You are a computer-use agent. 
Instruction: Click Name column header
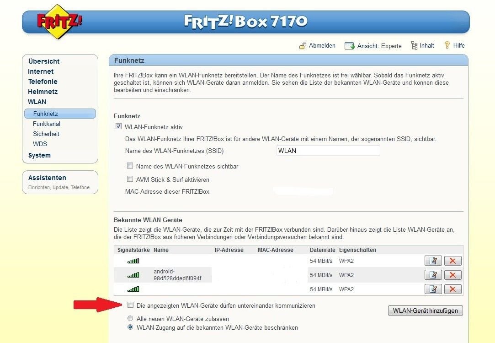[x=161, y=250]
